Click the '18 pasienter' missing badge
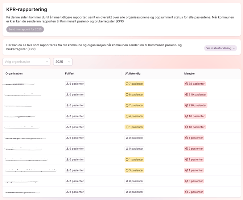 (x=195, y=127)
